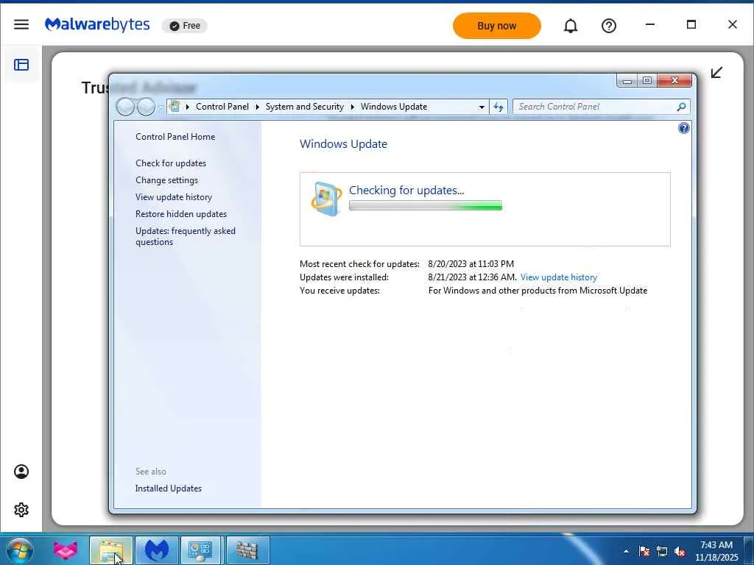Open network tray icon
The height and width of the screenshot is (565, 754).
[662, 551]
